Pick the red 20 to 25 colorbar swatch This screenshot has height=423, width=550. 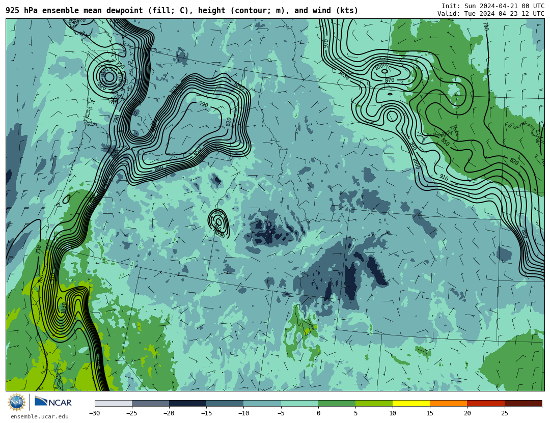coord(486,403)
